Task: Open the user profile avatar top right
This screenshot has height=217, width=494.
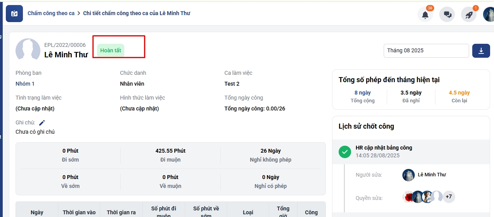Action: (x=489, y=15)
